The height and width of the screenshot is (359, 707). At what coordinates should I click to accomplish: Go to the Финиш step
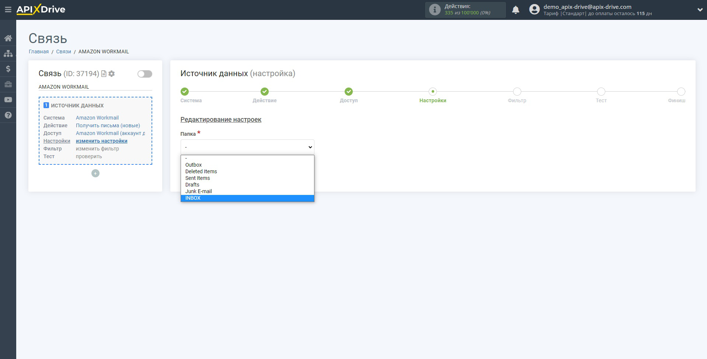pyautogui.click(x=681, y=92)
